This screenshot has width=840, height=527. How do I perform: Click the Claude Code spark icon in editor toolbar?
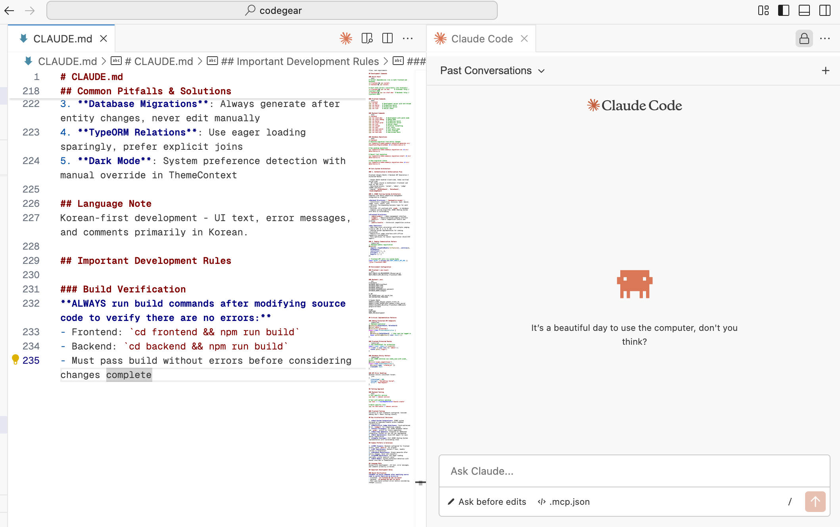coord(346,38)
